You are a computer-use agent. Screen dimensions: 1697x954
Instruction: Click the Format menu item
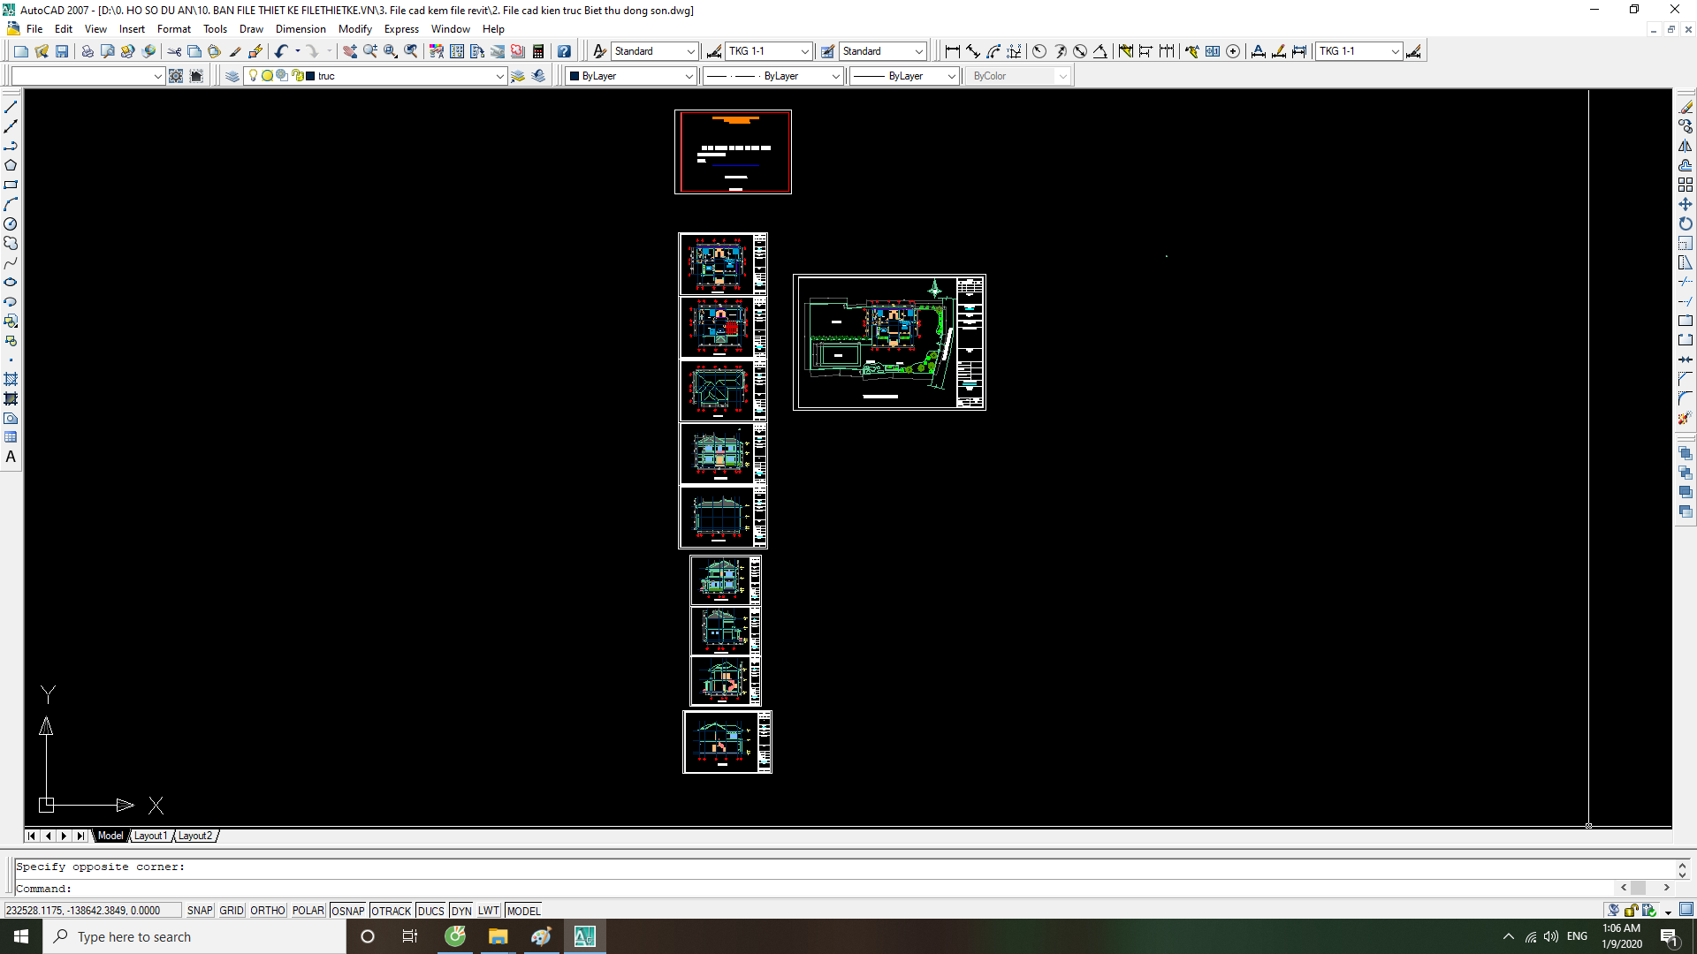[x=173, y=28]
